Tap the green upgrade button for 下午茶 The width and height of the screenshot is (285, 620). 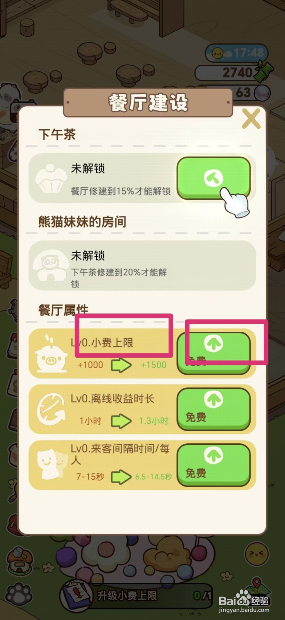click(x=214, y=179)
